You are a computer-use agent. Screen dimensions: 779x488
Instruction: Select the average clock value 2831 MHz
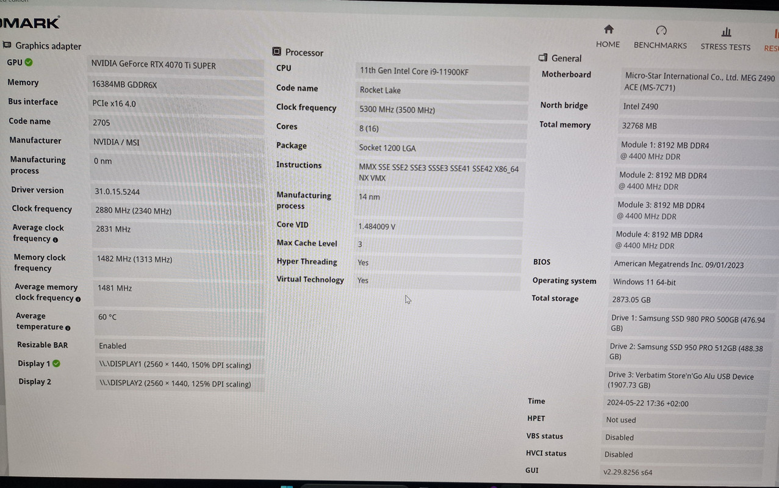113,229
